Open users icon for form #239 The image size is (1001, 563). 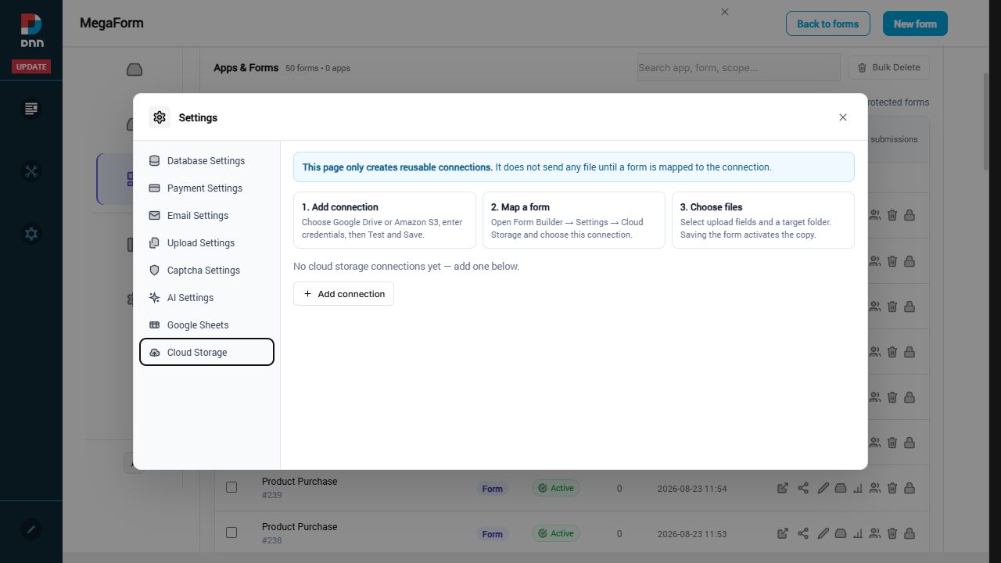[x=875, y=488]
